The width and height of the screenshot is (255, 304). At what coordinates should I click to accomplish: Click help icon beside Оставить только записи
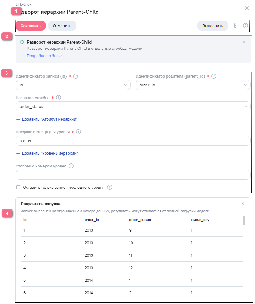[x=110, y=187]
